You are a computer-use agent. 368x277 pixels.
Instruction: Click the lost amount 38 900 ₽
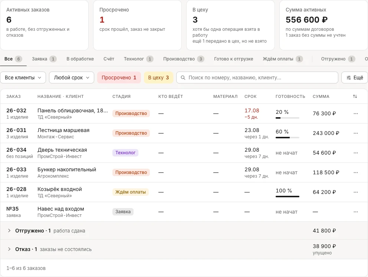click(324, 246)
